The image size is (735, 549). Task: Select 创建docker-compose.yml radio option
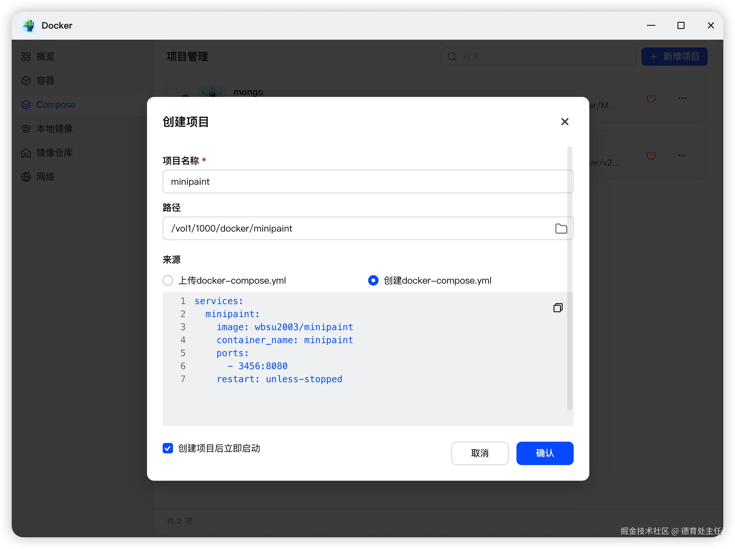tap(373, 280)
